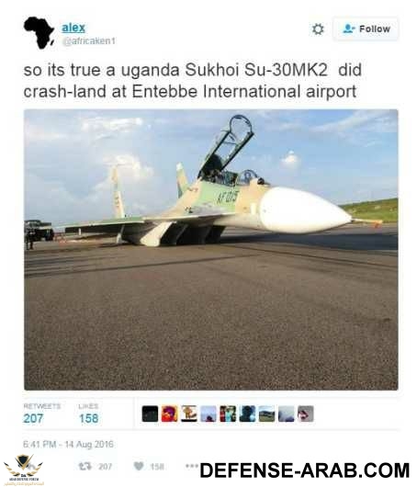View the 207 retweets count
The height and width of the screenshot is (487, 417).
(x=33, y=418)
